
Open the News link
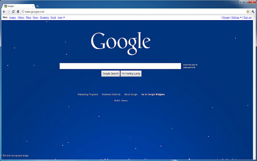click(35, 17)
